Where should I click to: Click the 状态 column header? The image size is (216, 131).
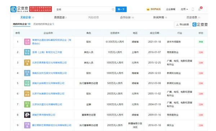click(201, 33)
